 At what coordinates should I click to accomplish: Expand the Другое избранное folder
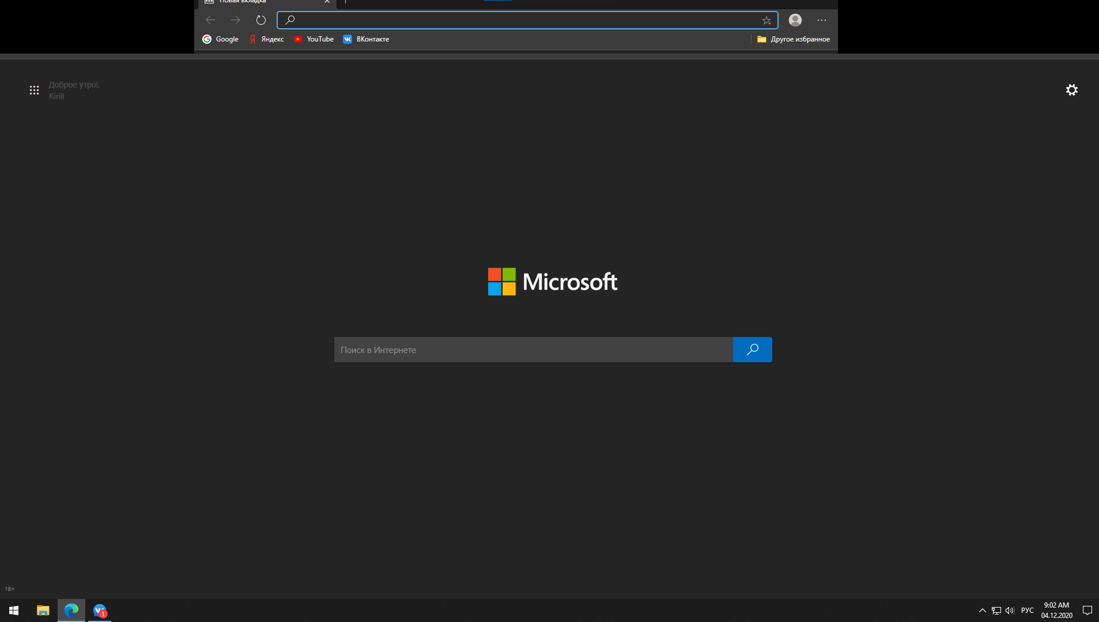click(794, 39)
